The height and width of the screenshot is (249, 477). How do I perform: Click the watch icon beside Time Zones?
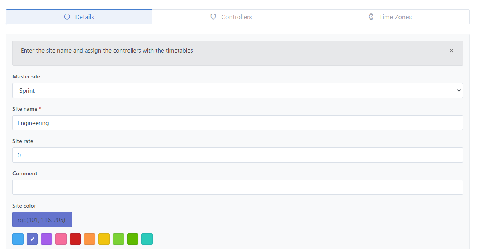point(371,17)
